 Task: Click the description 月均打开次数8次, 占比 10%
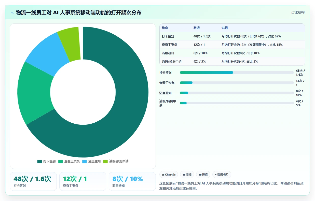tap(240, 53)
